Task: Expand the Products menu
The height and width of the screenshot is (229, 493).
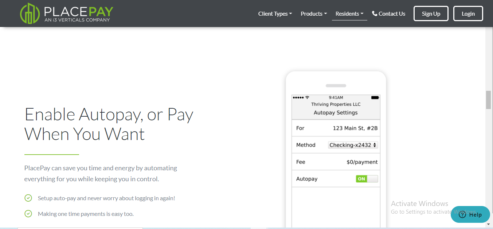Action: (314, 13)
